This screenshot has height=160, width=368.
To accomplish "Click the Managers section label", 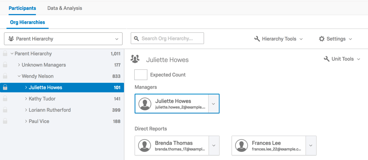I will coord(146,87).
